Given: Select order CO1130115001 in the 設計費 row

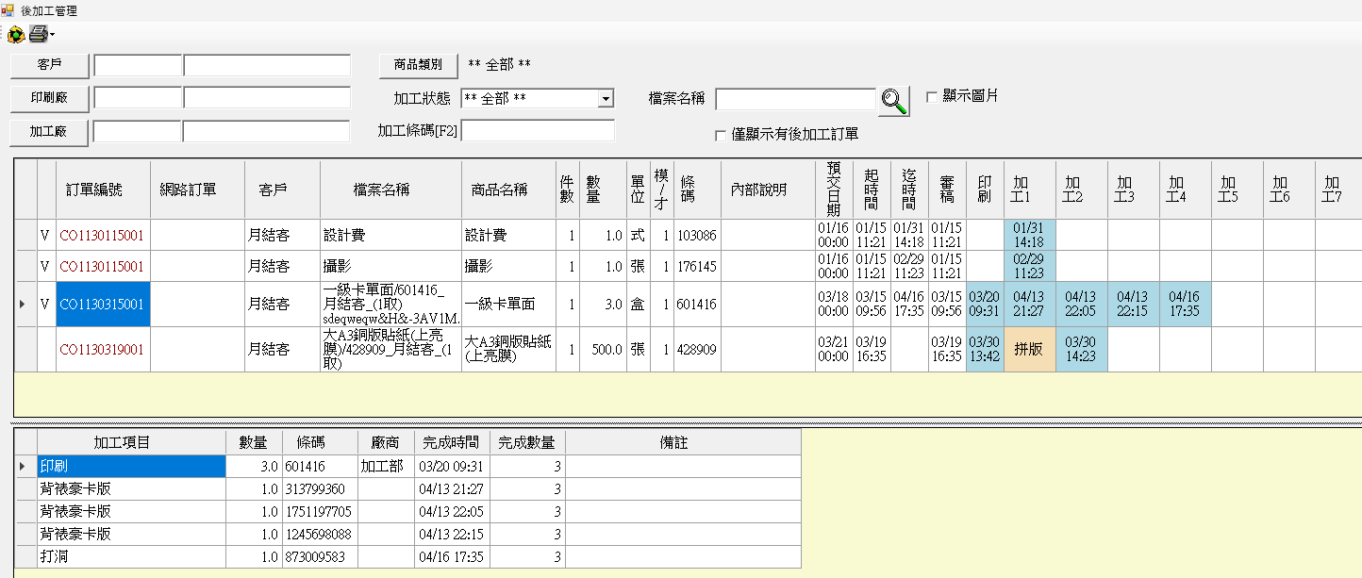Looking at the screenshot, I should pos(103,235).
